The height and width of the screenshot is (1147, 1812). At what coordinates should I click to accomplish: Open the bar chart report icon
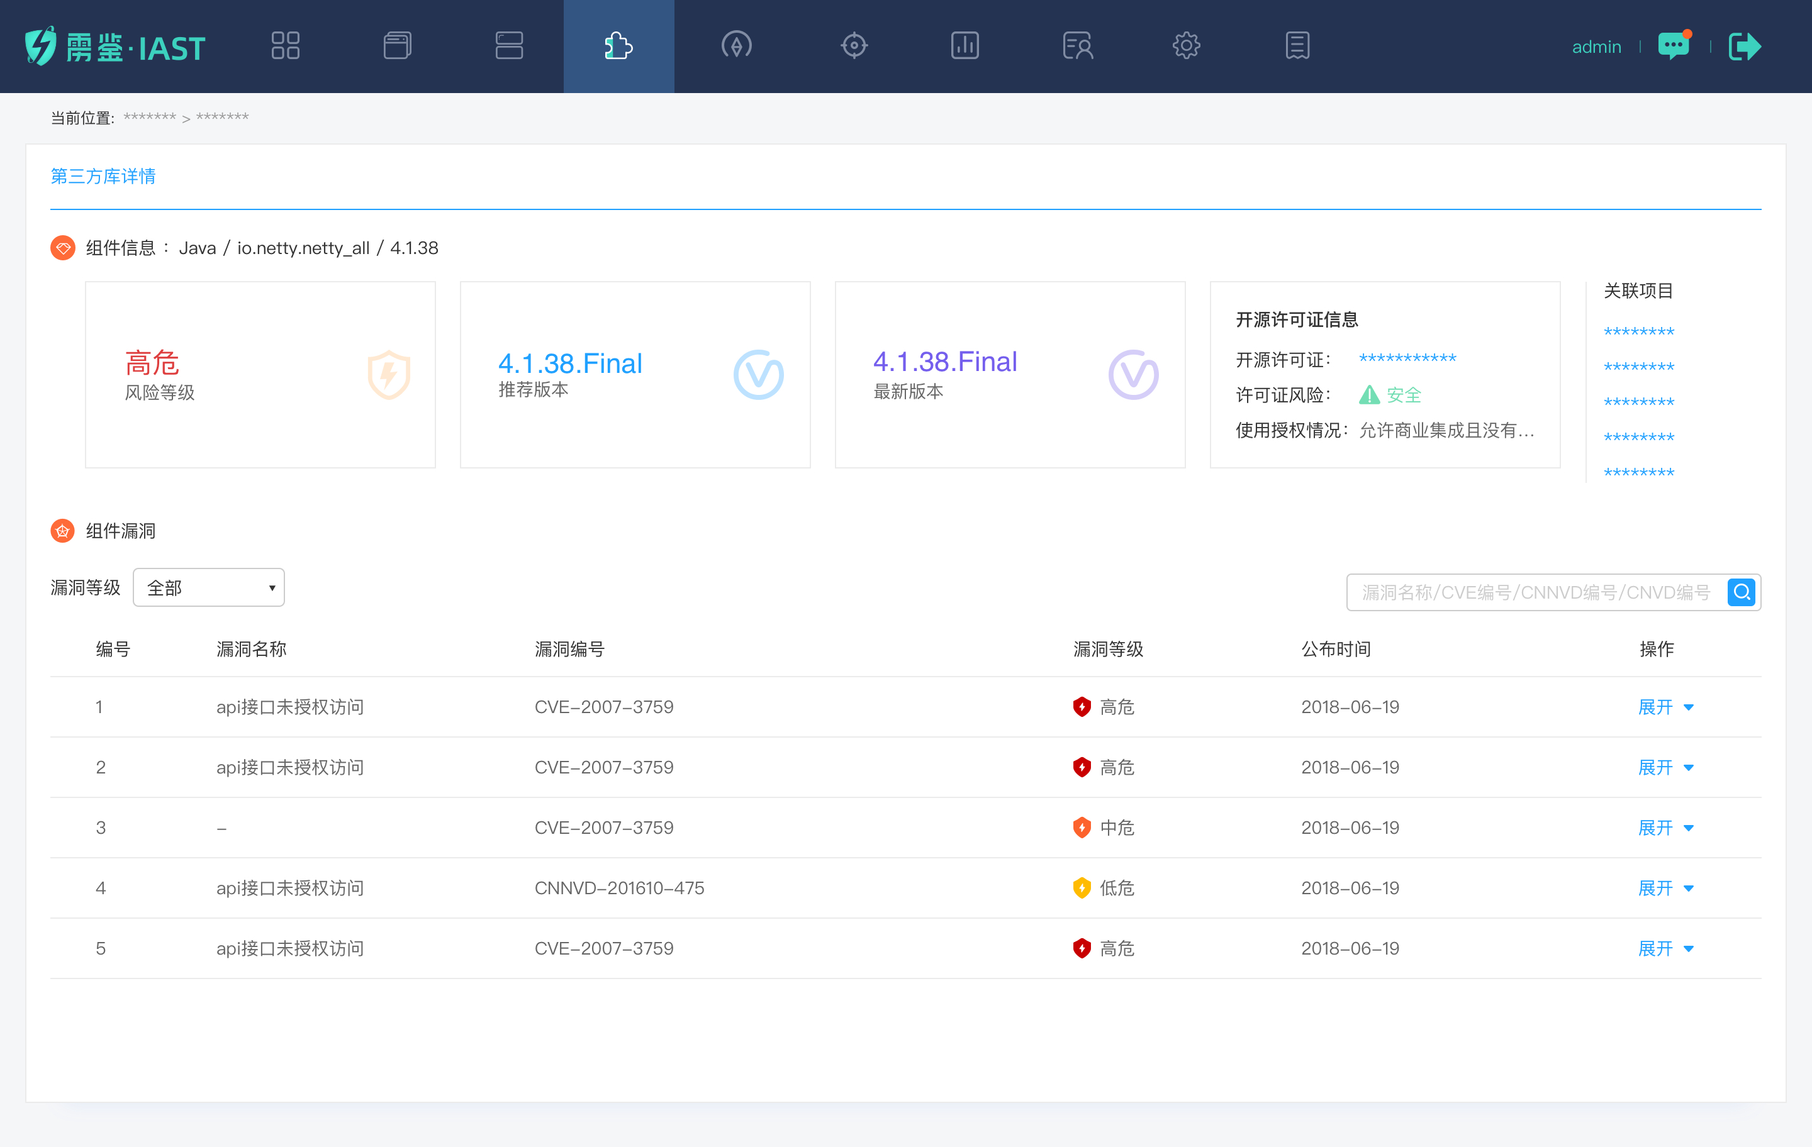coord(965,46)
